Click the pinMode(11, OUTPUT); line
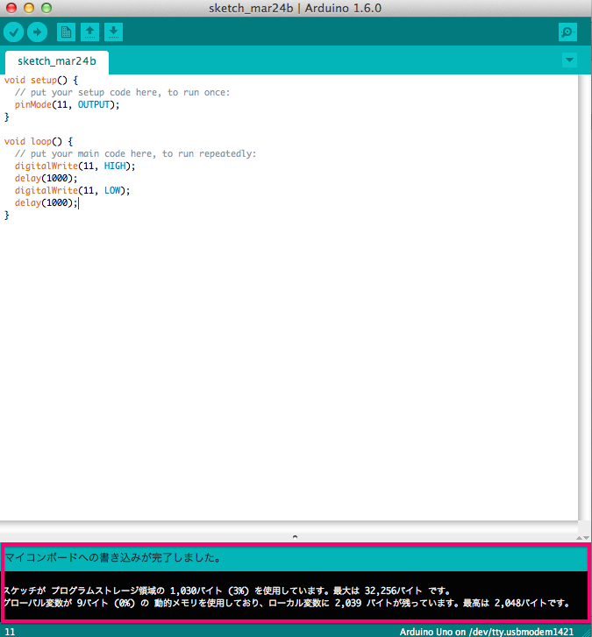The height and width of the screenshot is (637, 592). [x=67, y=105]
